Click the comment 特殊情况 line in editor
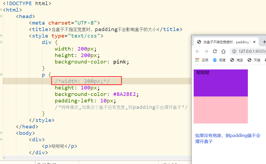The height and width of the screenshot is (164, 266). pos(121,107)
